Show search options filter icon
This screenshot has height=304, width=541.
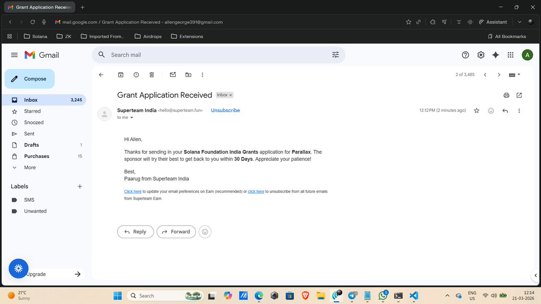point(335,55)
